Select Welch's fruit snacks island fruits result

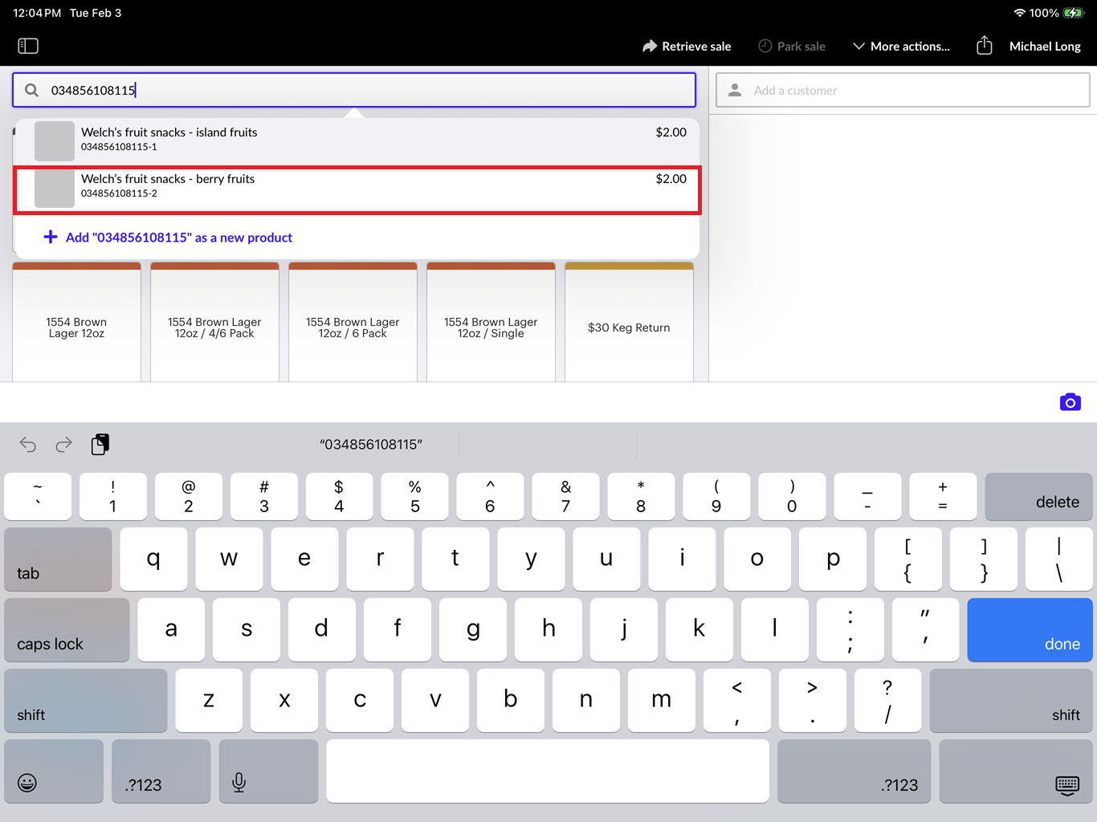click(x=357, y=141)
